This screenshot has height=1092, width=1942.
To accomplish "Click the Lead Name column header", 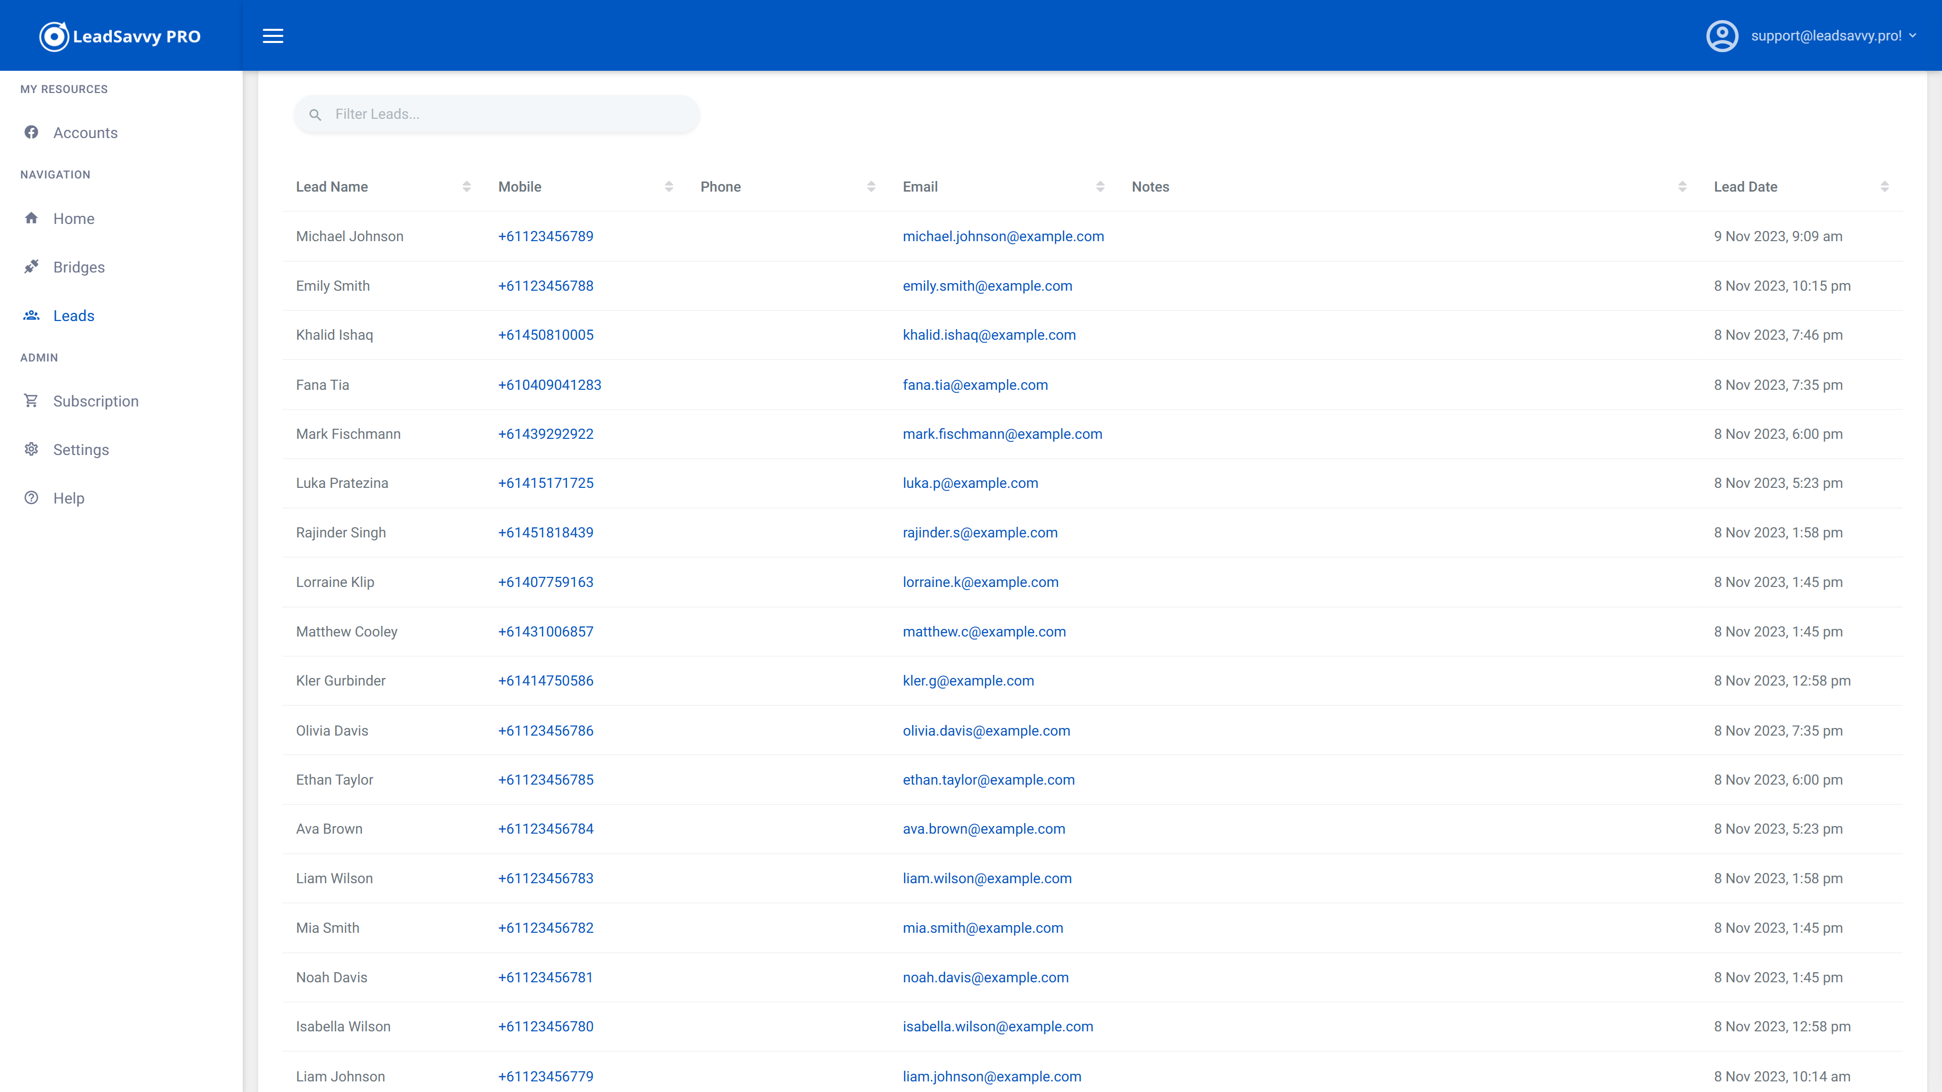I will (x=332, y=187).
